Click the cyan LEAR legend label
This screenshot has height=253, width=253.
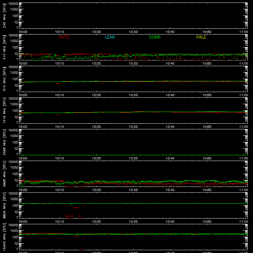pyautogui.click(x=110, y=37)
